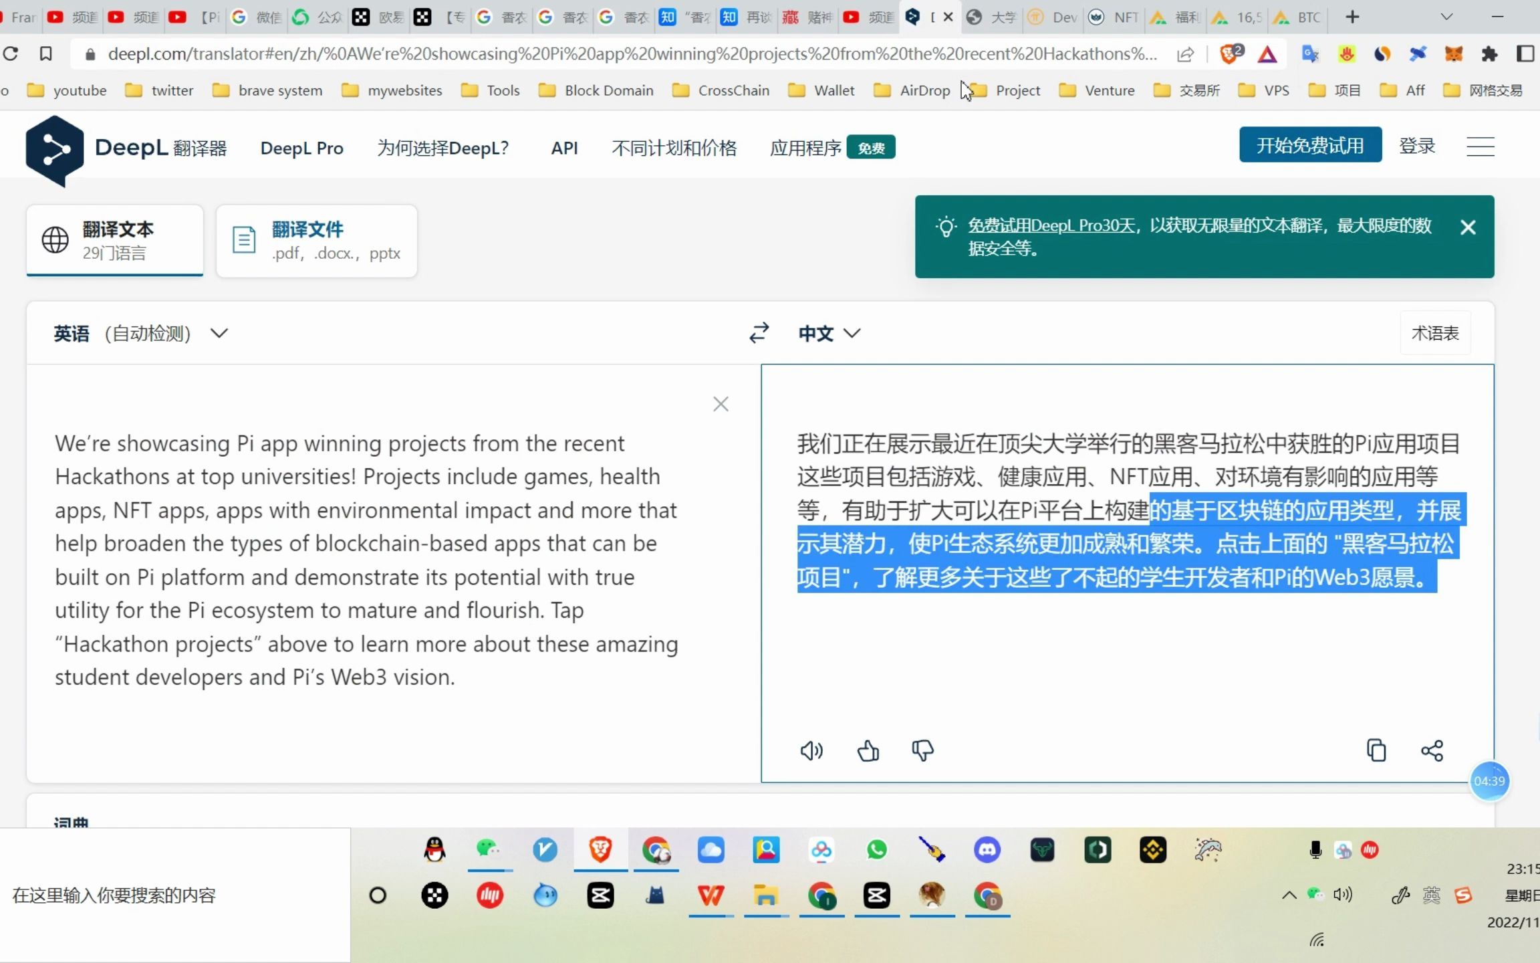Click the thumbs down feedback icon

[922, 751]
